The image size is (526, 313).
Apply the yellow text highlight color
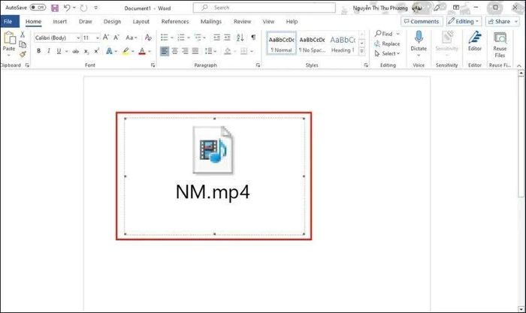pos(125,51)
